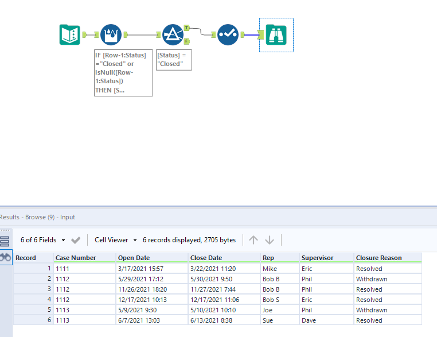The image size is (437, 337).
Task: Click the Filter tool node
Action: [172, 34]
